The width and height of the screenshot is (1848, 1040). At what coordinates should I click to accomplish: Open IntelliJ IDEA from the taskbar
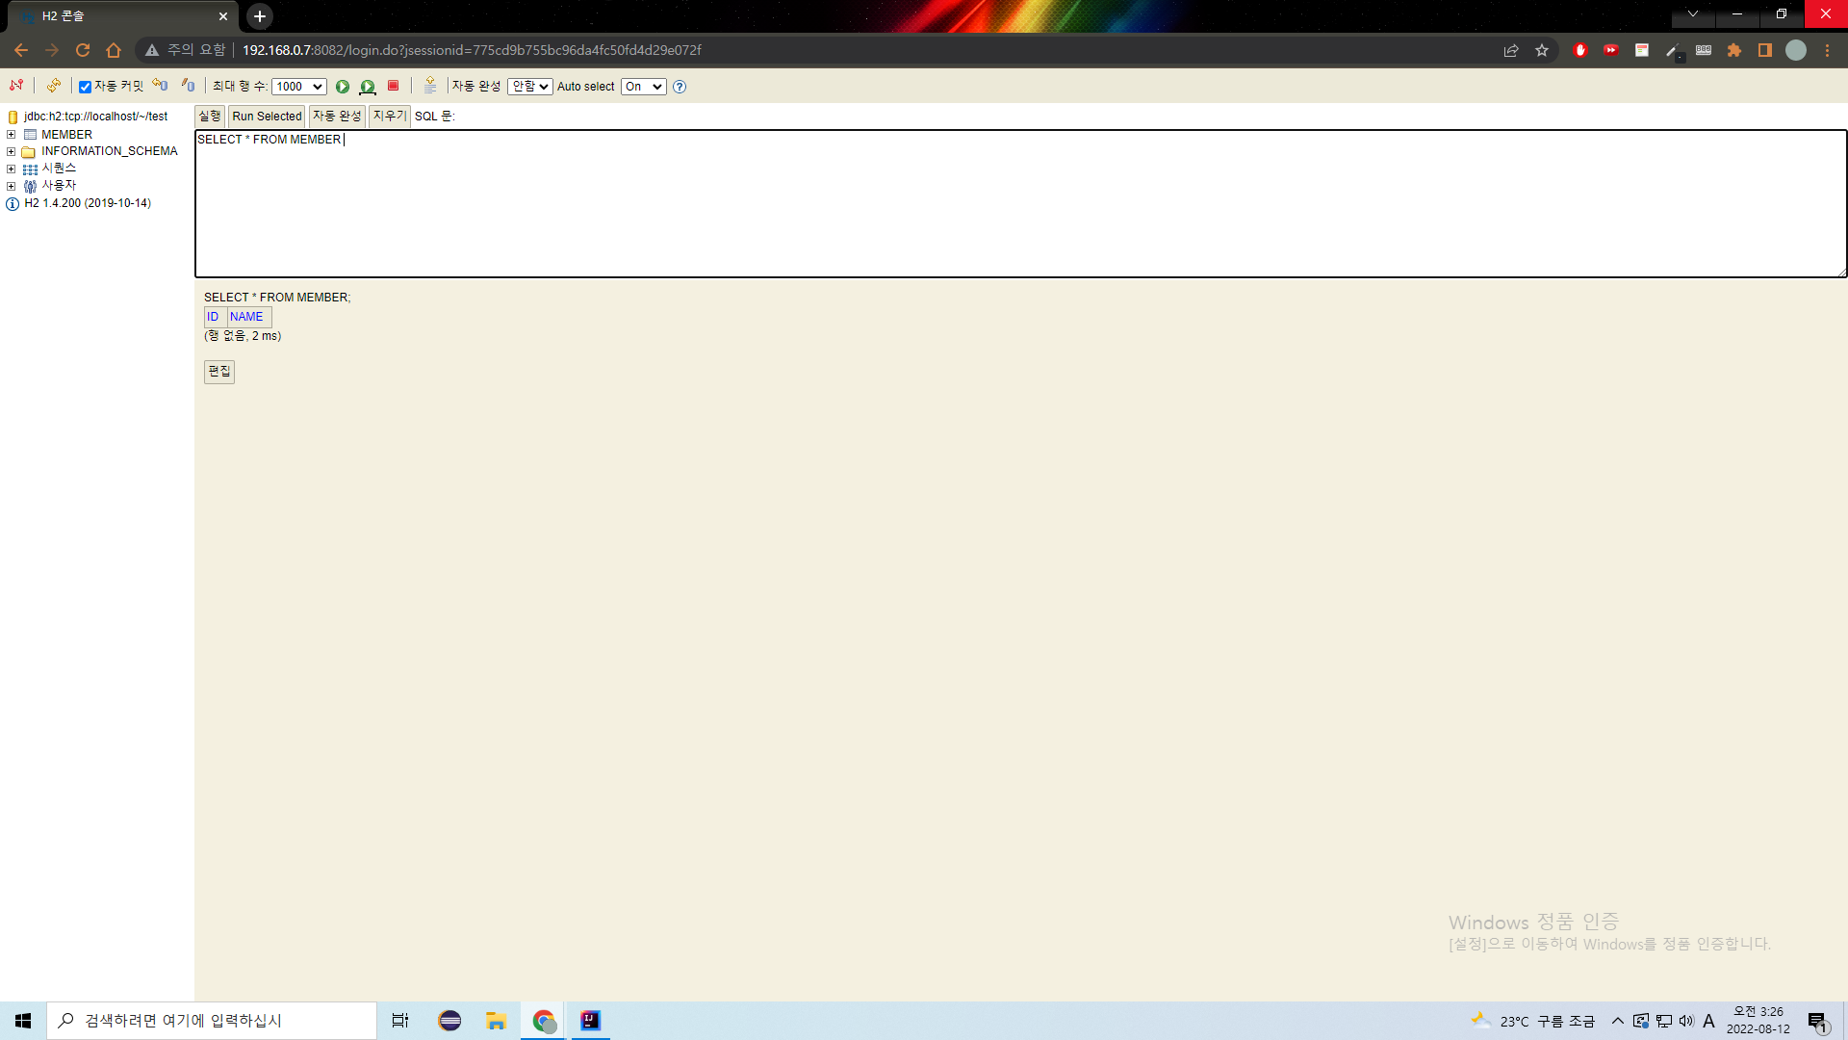pos(590,1021)
